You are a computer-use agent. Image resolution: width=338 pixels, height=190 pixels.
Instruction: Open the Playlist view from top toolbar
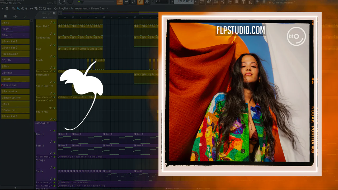pyautogui.click(x=202, y=2)
